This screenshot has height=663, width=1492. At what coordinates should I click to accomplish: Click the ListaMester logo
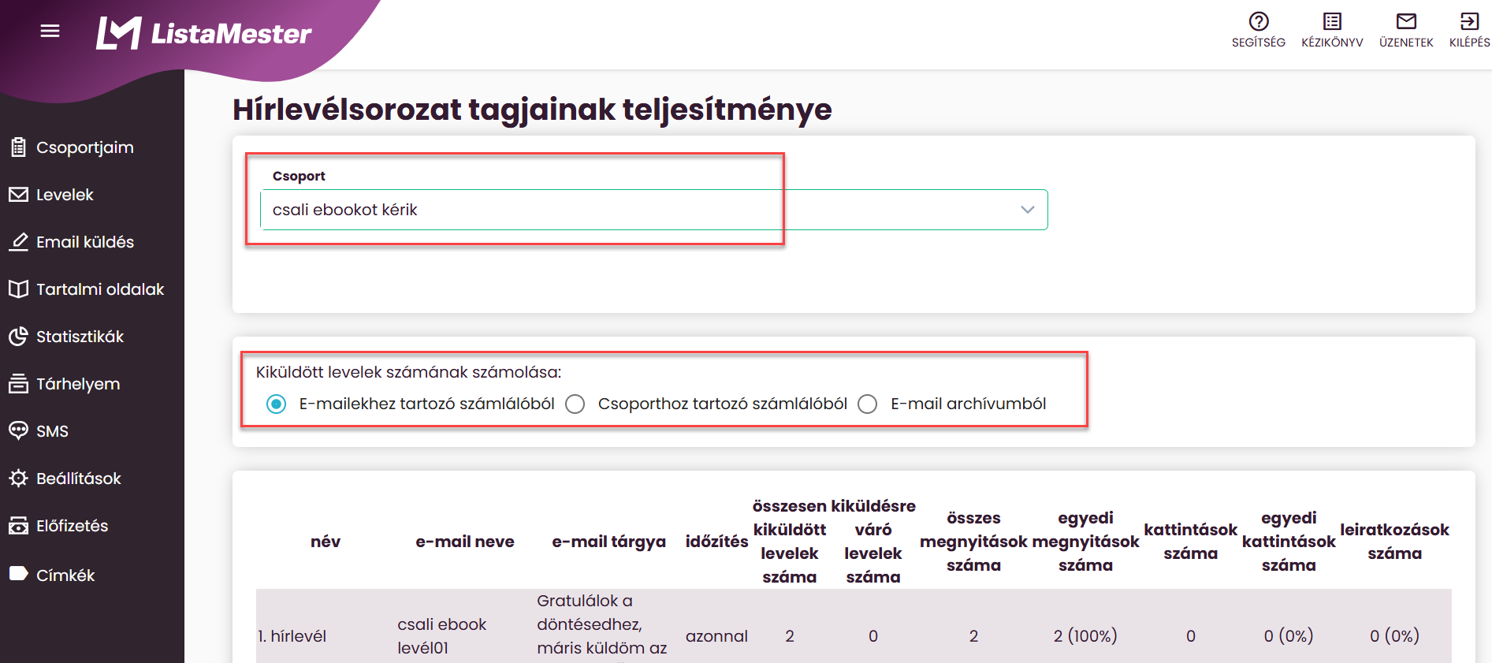[203, 33]
